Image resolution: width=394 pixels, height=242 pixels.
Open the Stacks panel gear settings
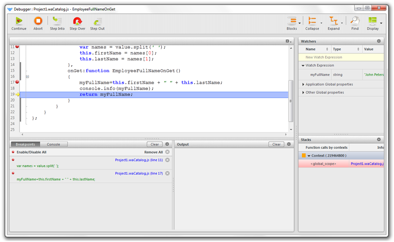click(379, 140)
